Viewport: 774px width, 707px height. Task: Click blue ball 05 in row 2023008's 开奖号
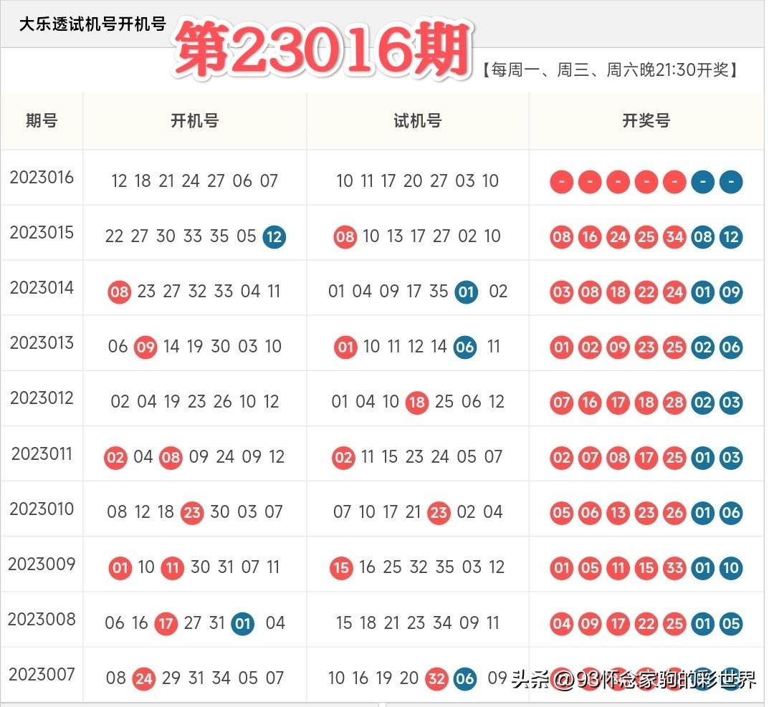tap(731, 625)
